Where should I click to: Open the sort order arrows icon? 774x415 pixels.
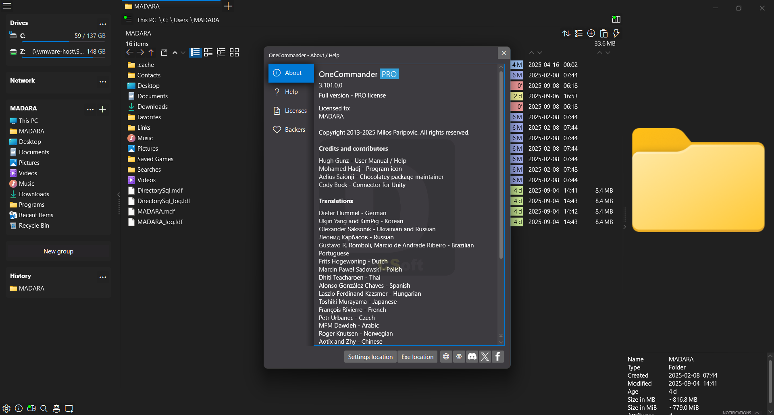point(566,33)
